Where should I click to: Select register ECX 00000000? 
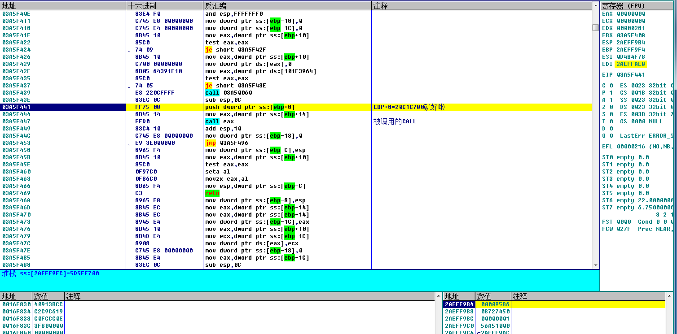[x=624, y=21]
